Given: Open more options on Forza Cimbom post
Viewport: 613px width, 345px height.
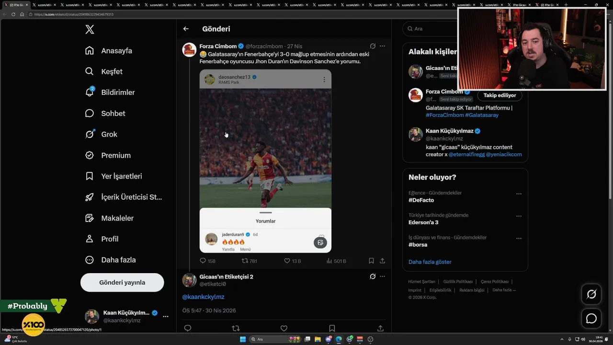Looking at the screenshot, I should [382, 46].
